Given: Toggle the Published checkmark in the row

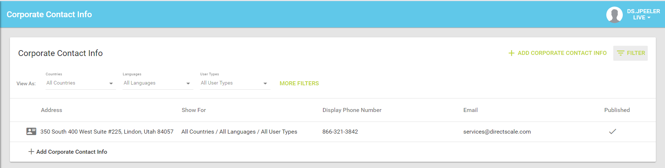Looking at the screenshot, I should pyautogui.click(x=612, y=131).
